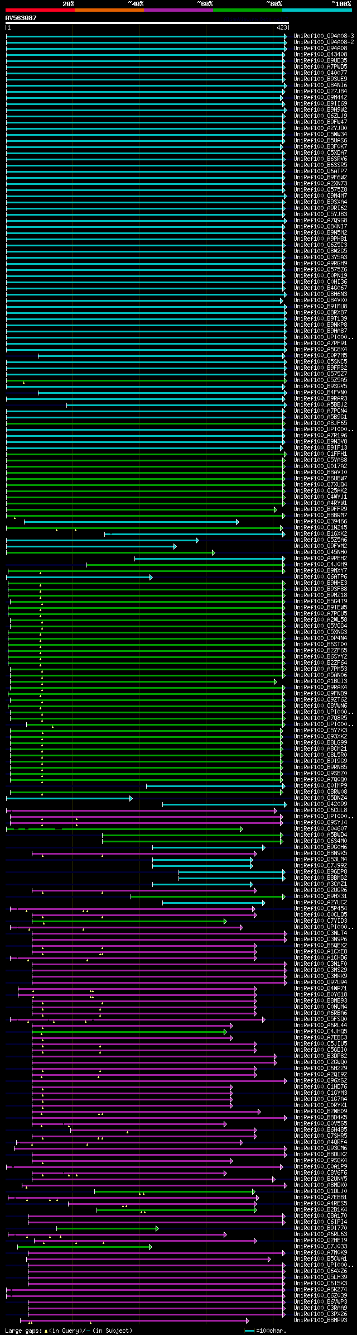
Task: Select hit UniRef100_Q6ATP7
Action: tap(320, 171)
